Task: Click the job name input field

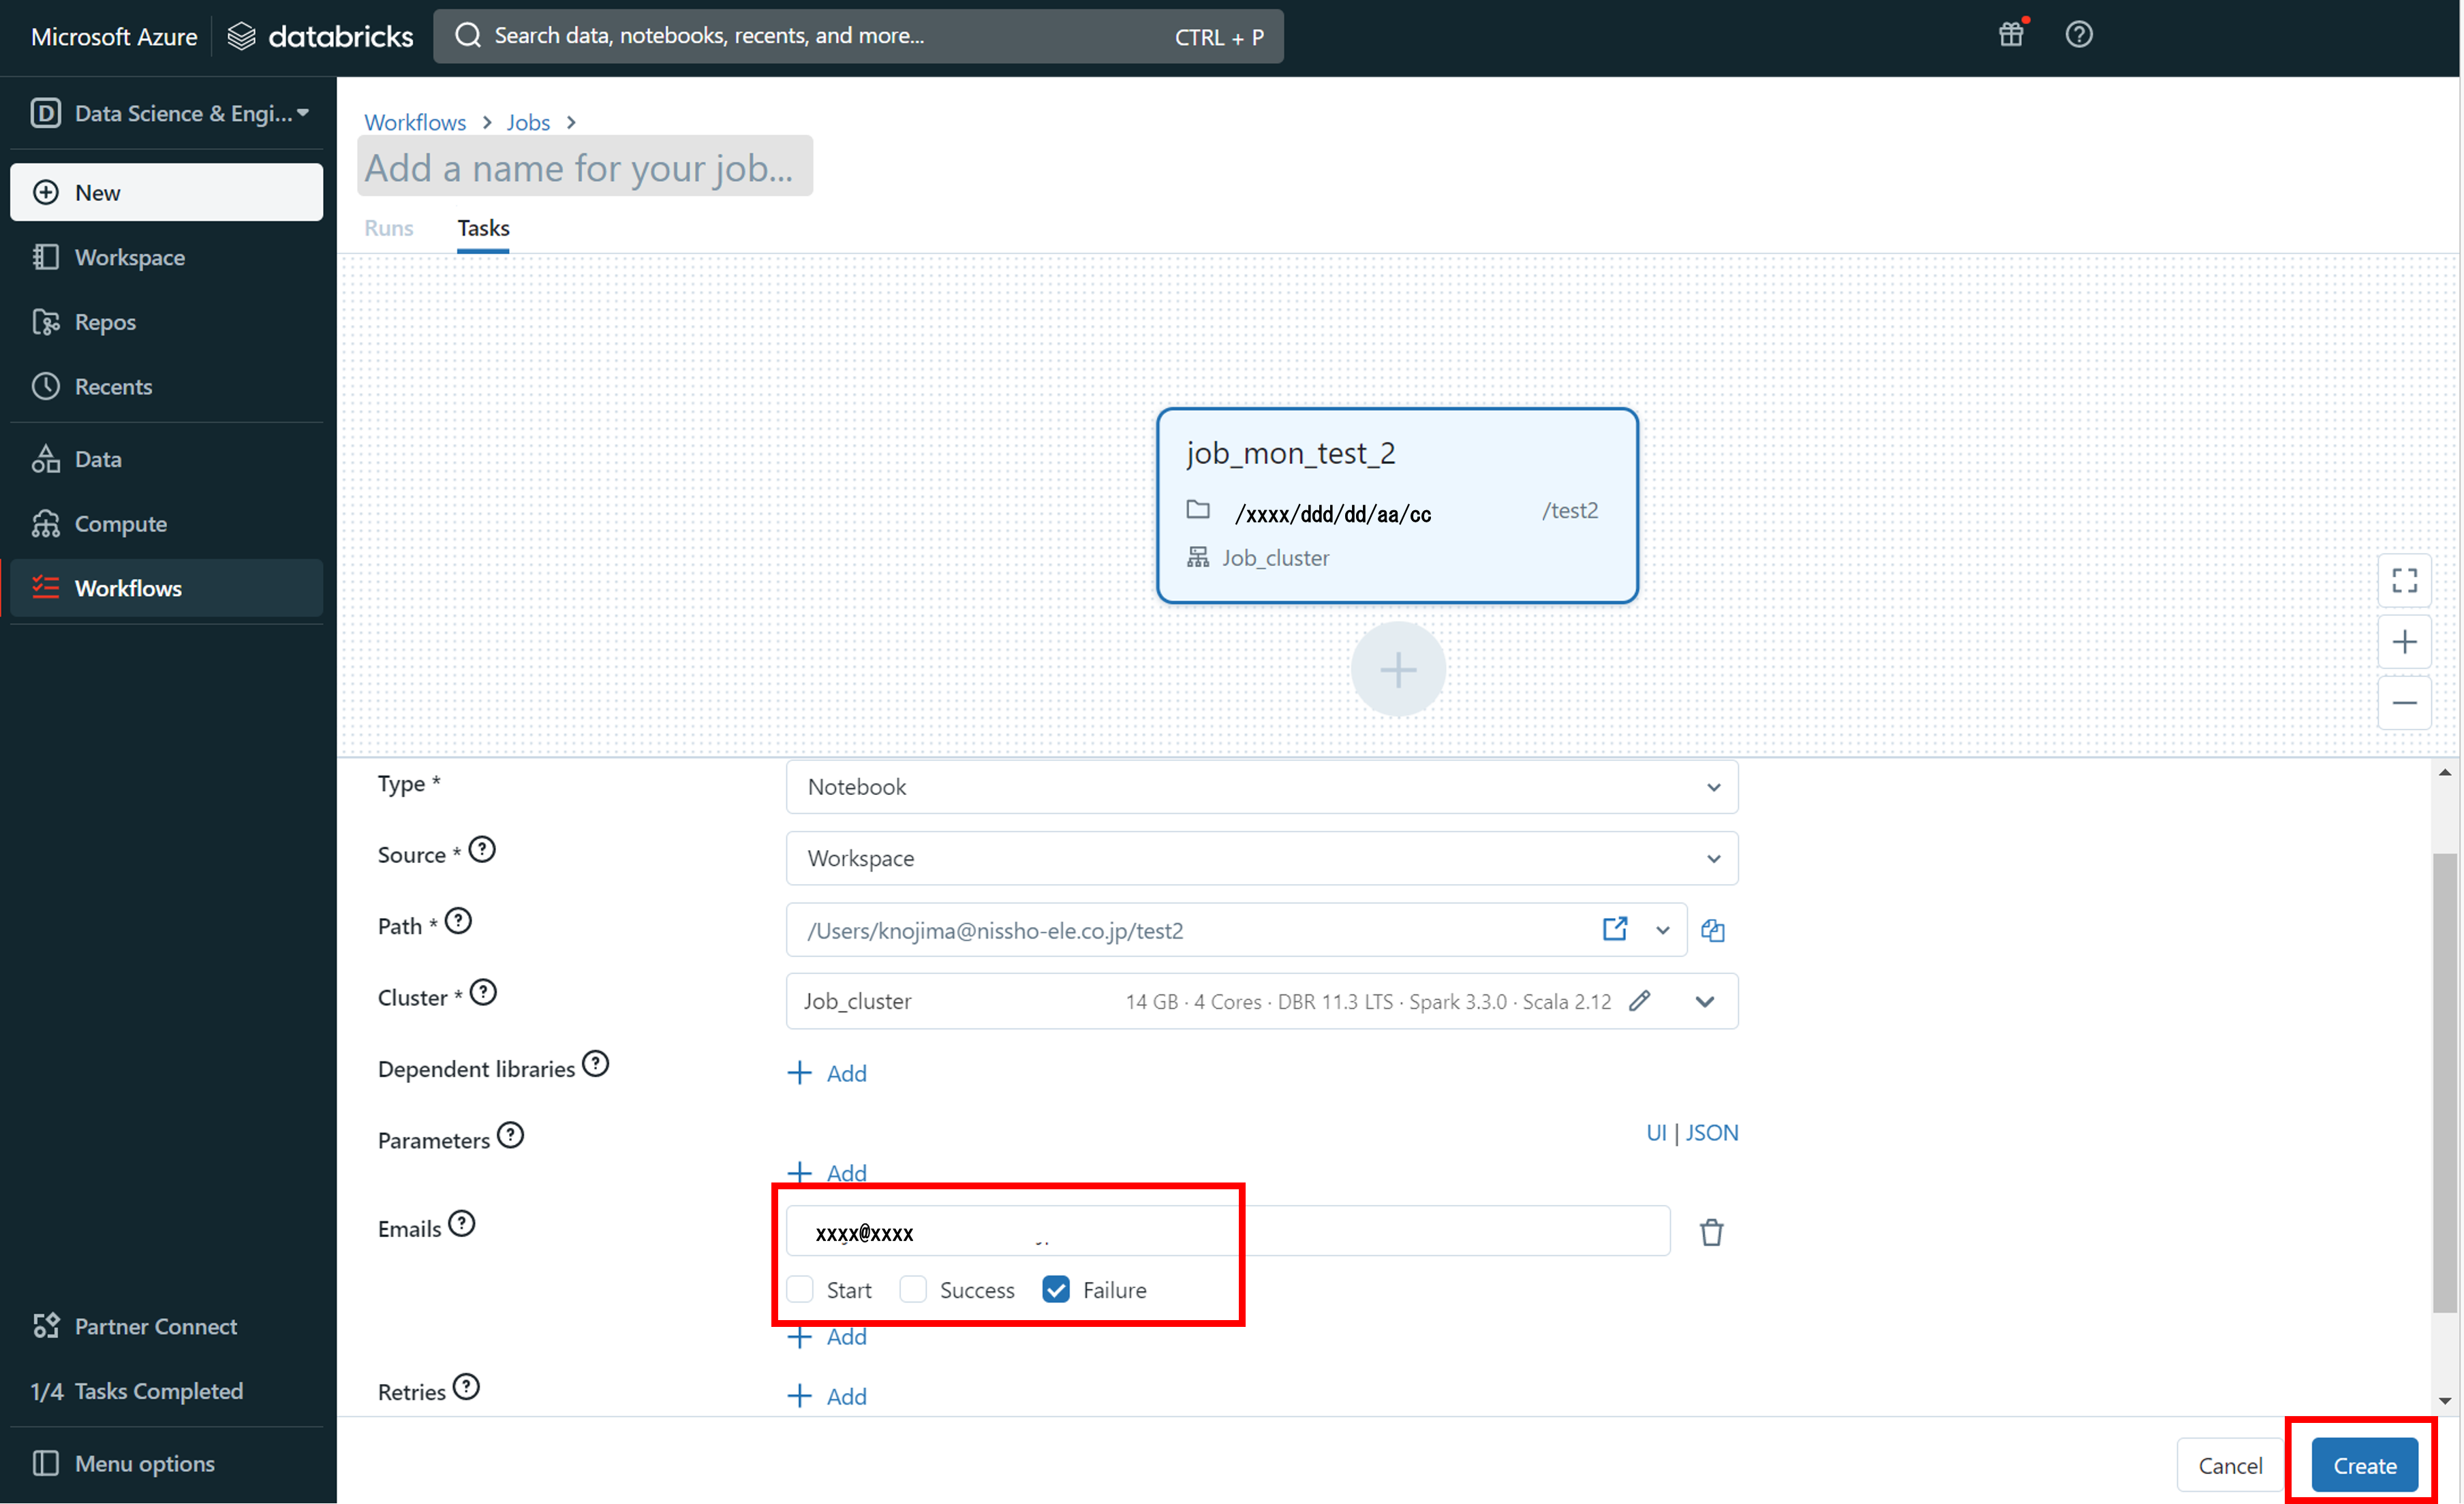Action: point(585,168)
